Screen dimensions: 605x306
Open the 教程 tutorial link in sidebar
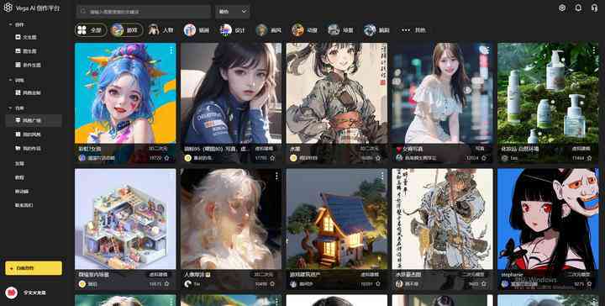[x=19, y=177]
